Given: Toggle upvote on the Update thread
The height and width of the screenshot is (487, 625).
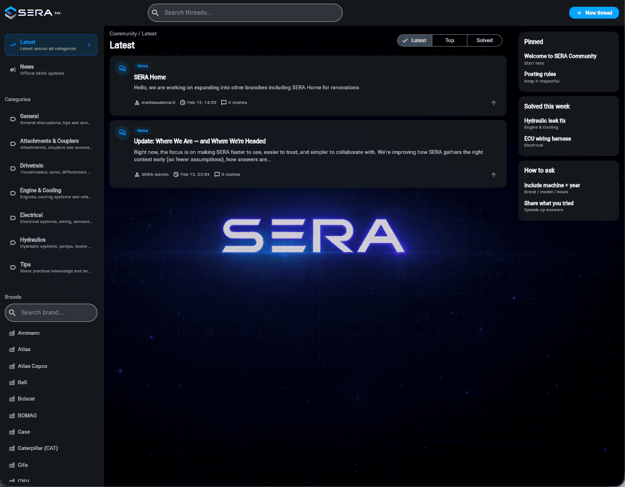Looking at the screenshot, I should pyautogui.click(x=493, y=174).
